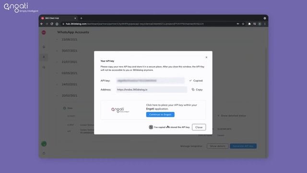Click the reading list icon in toolbar
The width and height of the screenshot is (307, 173).
click(x=255, y=24)
